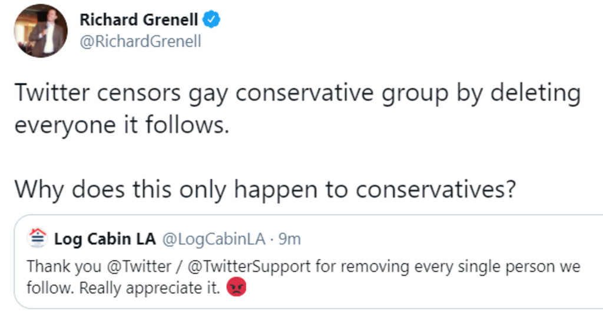Click Richard Grenell's profile photo
603x314 pixels.
pos(40,31)
